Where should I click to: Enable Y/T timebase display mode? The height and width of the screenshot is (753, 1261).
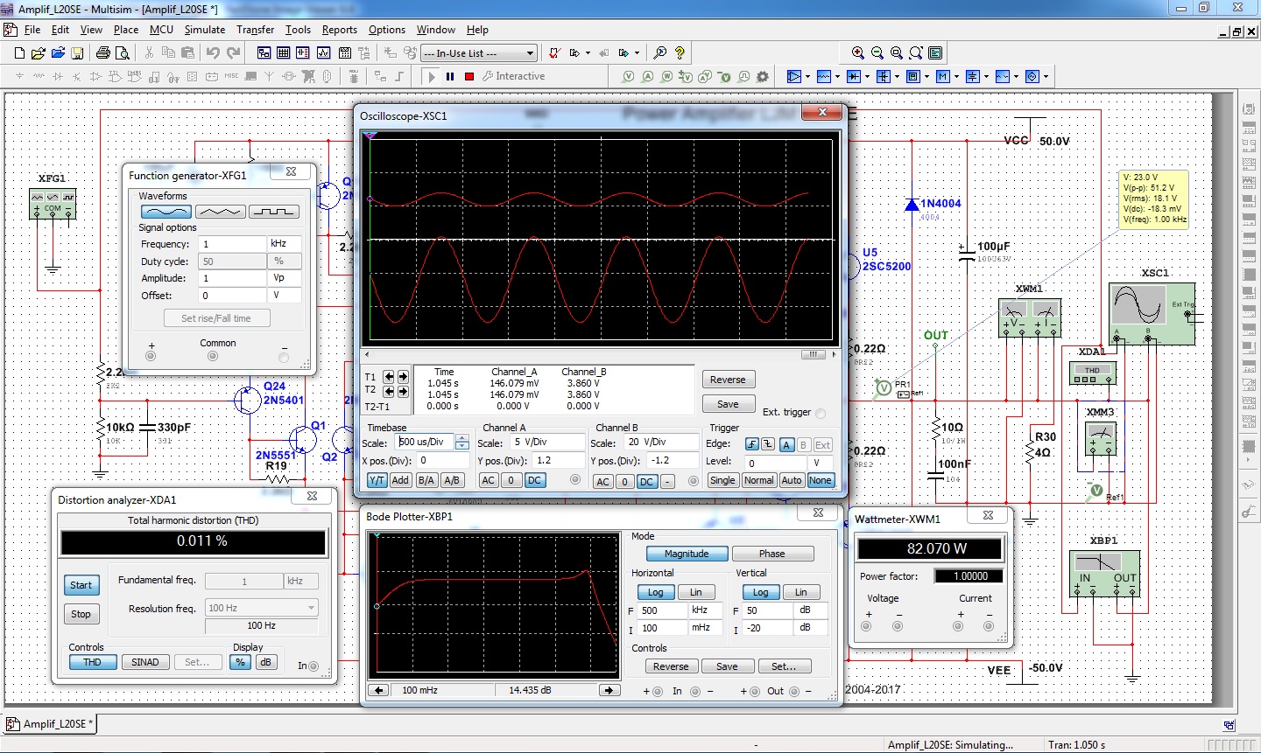(x=377, y=480)
